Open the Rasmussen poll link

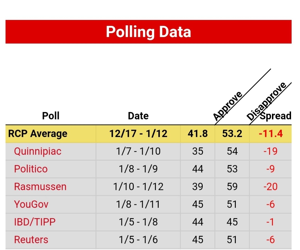tap(40, 187)
